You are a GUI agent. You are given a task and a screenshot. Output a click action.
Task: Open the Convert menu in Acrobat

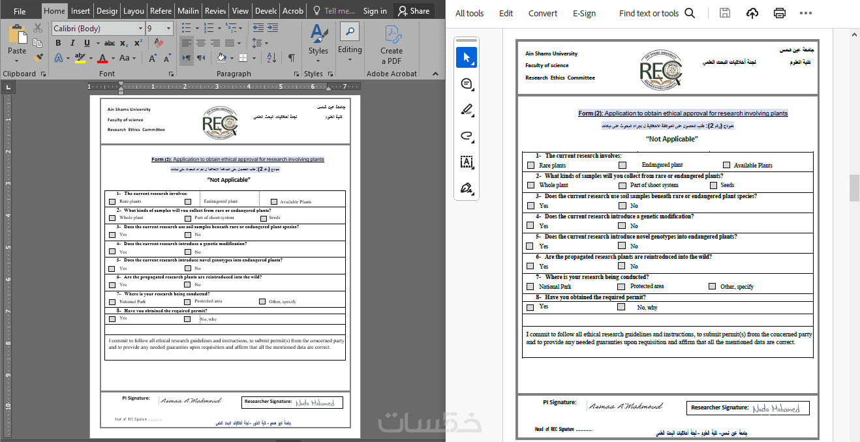tap(543, 13)
